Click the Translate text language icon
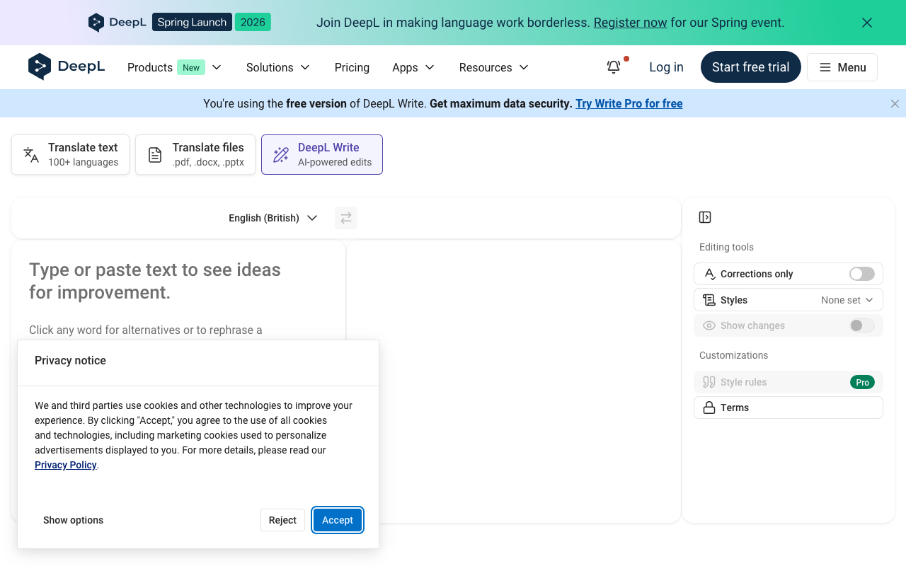Screen dimensions: 906x566 (30, 154)
